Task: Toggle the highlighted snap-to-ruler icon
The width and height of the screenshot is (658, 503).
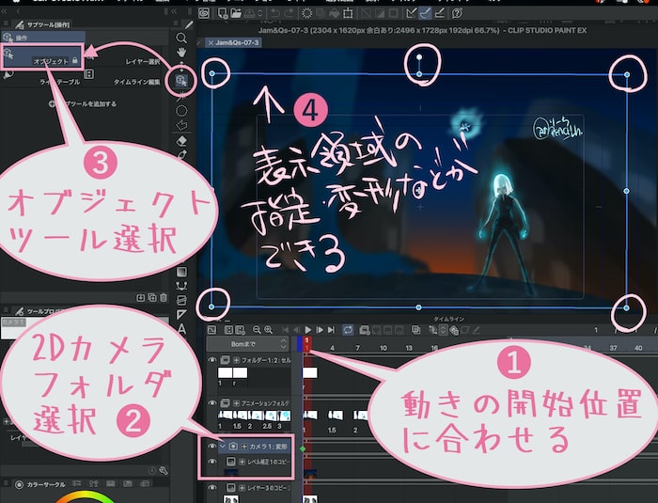Action: tap(425, 13)
